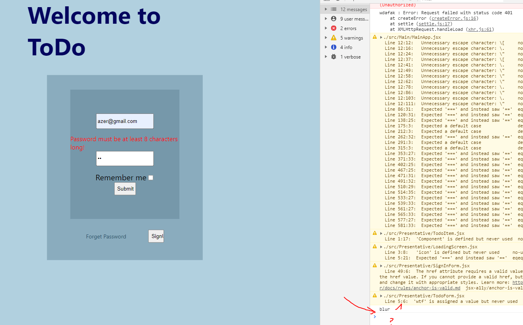Click the warning icon on the LoadingScreen.jsx log entry
Image resolution: width=523 pixels, height=325 pixels.
point(375,246)
